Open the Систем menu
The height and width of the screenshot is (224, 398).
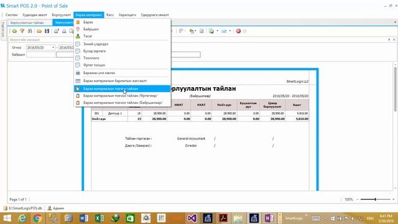11,15
